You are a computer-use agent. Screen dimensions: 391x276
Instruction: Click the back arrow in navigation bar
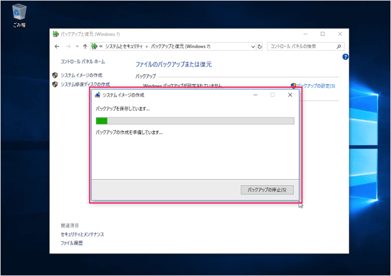point(57,46)
